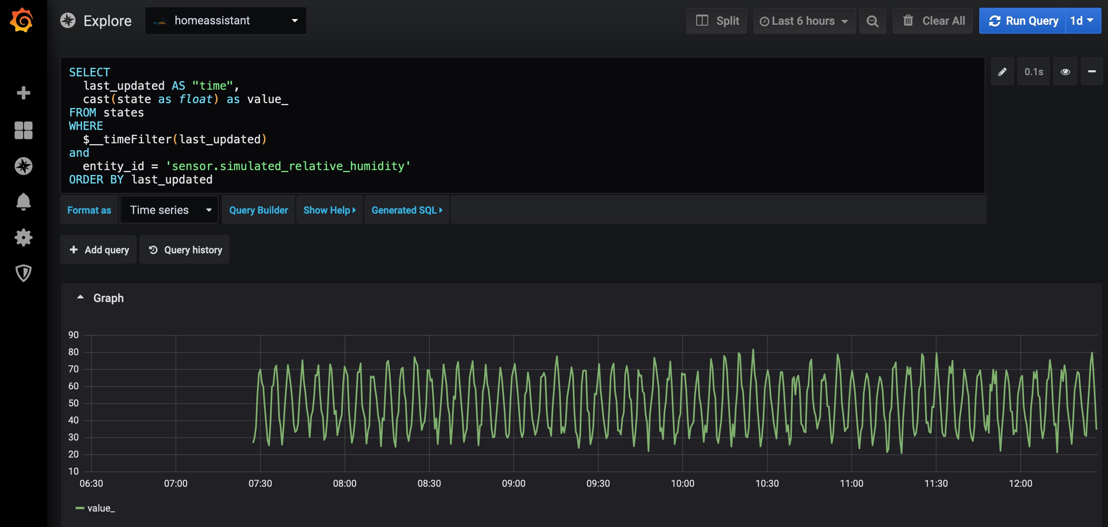
Task: Hide the query with the eye icon
Action: (1065, 71)
